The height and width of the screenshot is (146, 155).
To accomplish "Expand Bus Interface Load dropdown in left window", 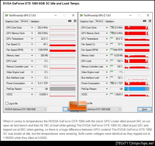I will [32, 78].
